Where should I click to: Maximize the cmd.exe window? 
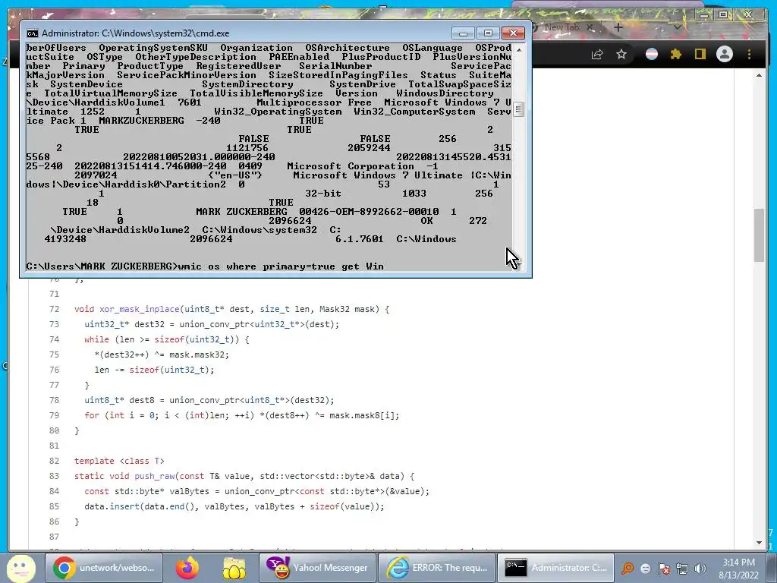(x=488, y=33)
